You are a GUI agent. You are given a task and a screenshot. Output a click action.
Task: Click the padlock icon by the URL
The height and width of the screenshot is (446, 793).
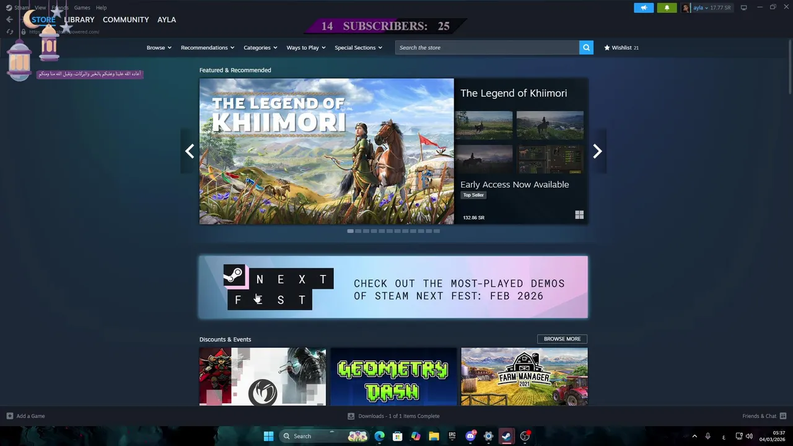click(24, 32)
